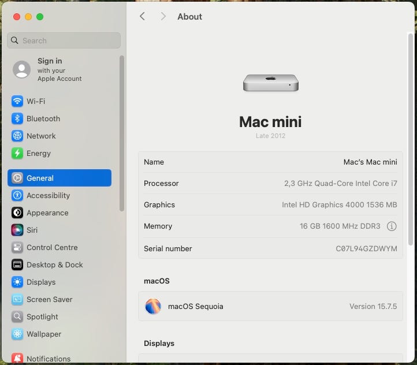Click the serial number C07L94GZDWYM
Viewport: 417px width, 365px height.
[x=367, y=248]
